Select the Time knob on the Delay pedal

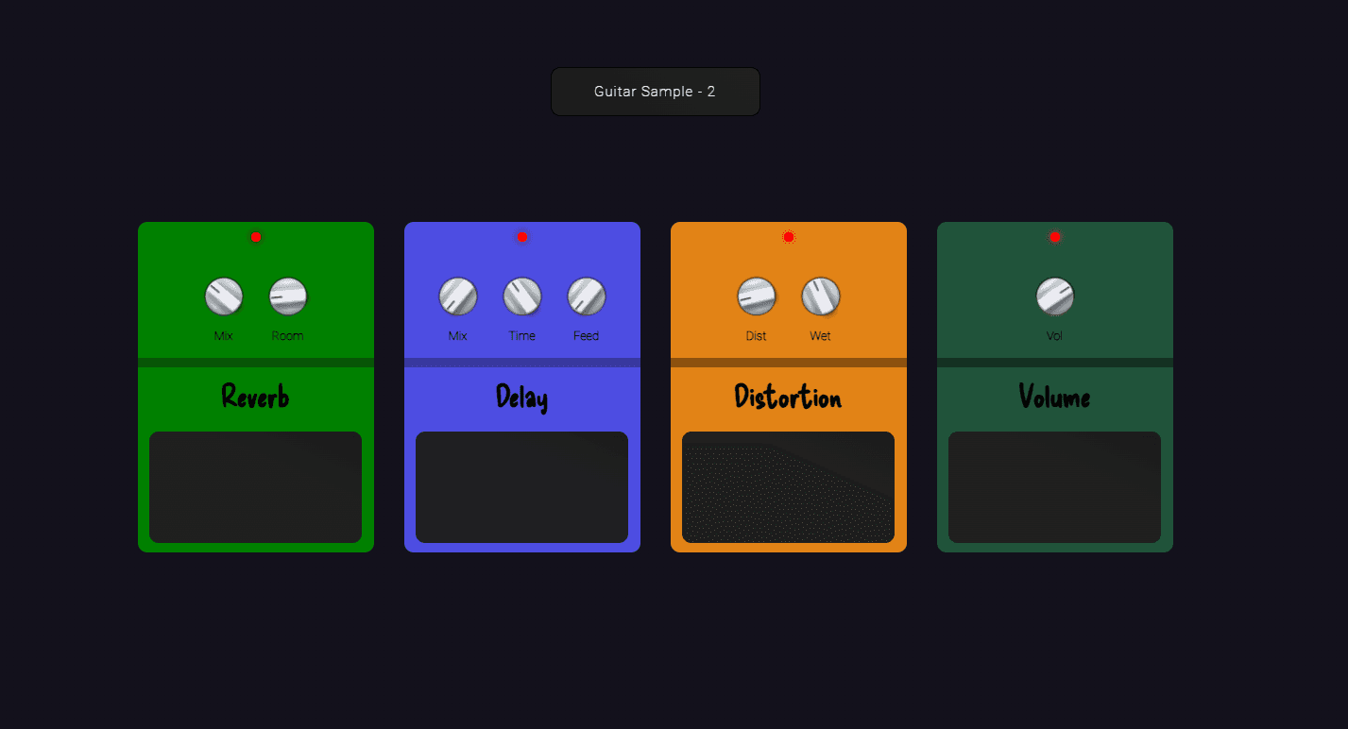521,297
